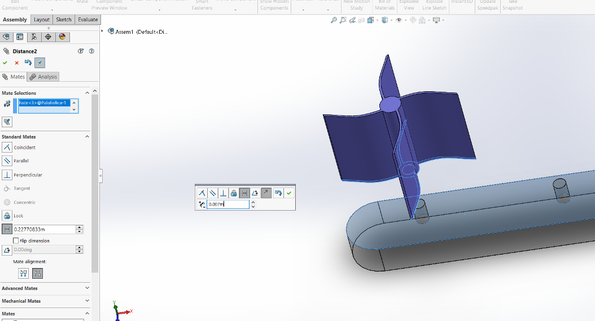Image resolution: width=595 pixels, height=321 pixels.
Task: Enable the Flip dimension checkbox
Action: point(16,240)
